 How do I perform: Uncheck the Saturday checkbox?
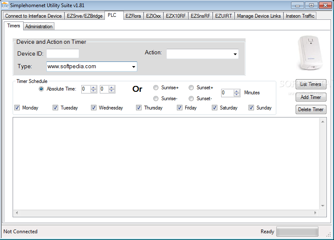tap(214, 107)
